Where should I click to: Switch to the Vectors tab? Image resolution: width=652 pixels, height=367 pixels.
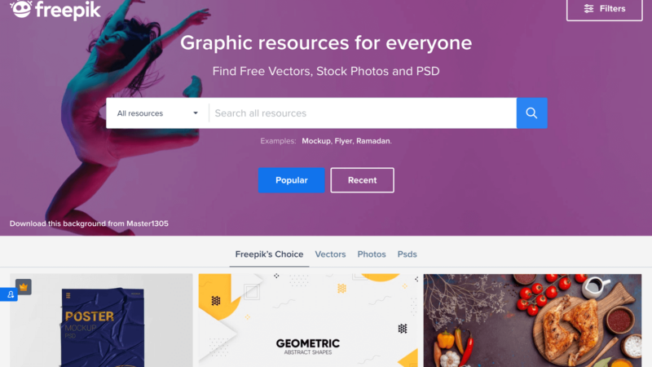point(330,254)
